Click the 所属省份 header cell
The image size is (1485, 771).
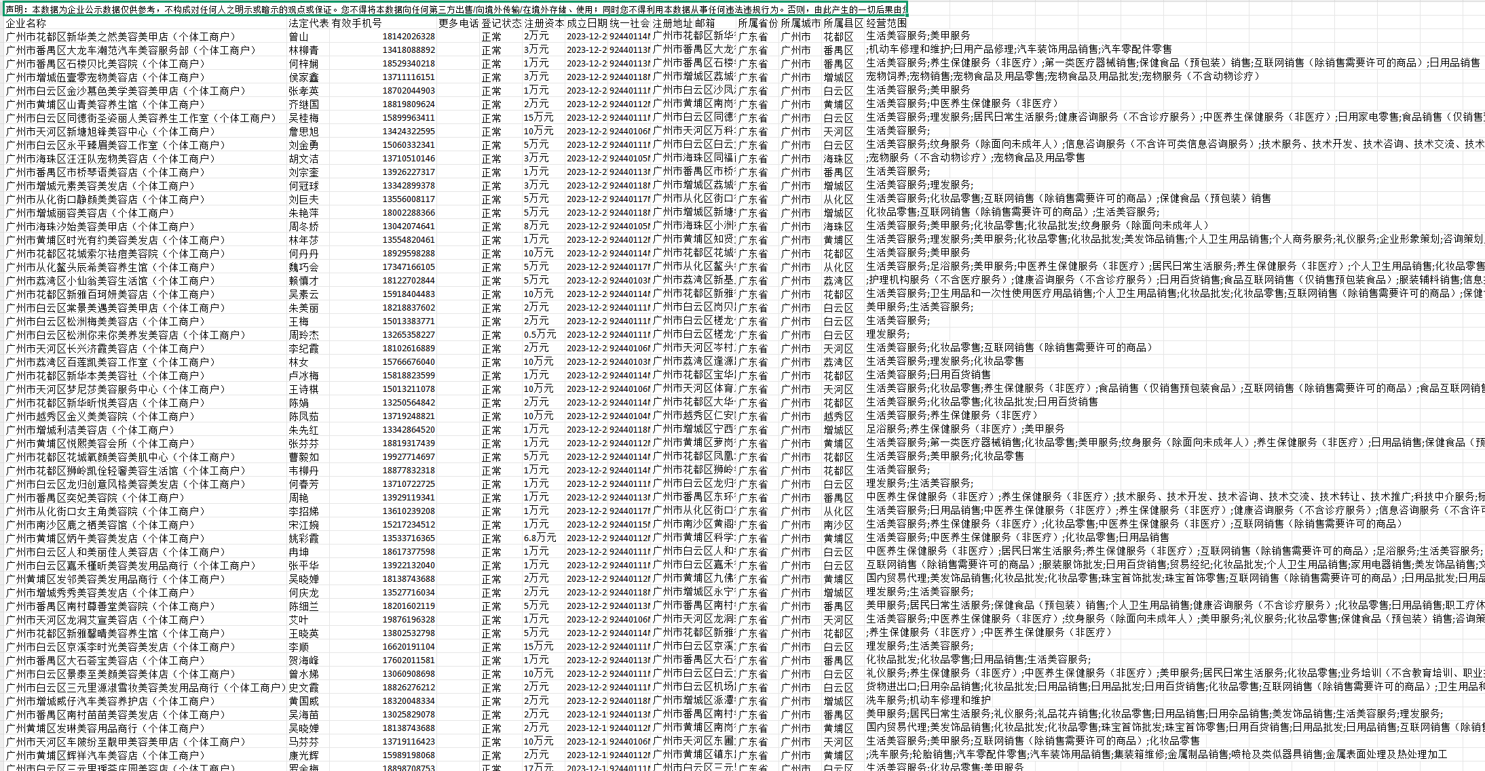pyautogui.click(x=757, y=23)
